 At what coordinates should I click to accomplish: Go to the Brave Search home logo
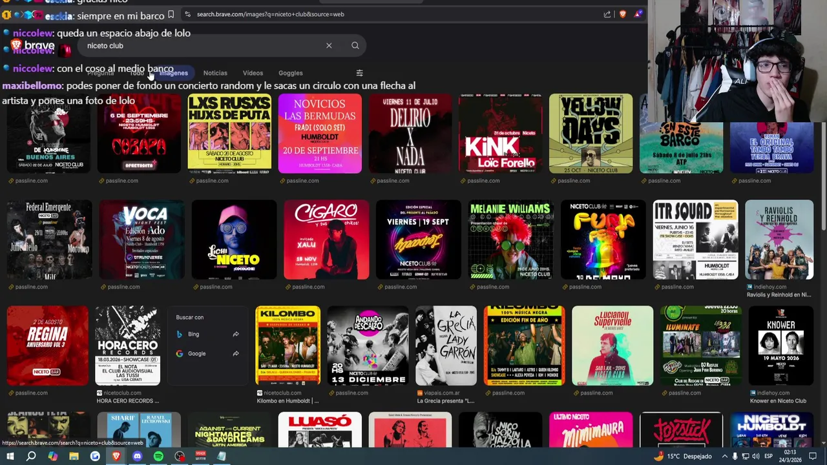click(x=32, y=46)
